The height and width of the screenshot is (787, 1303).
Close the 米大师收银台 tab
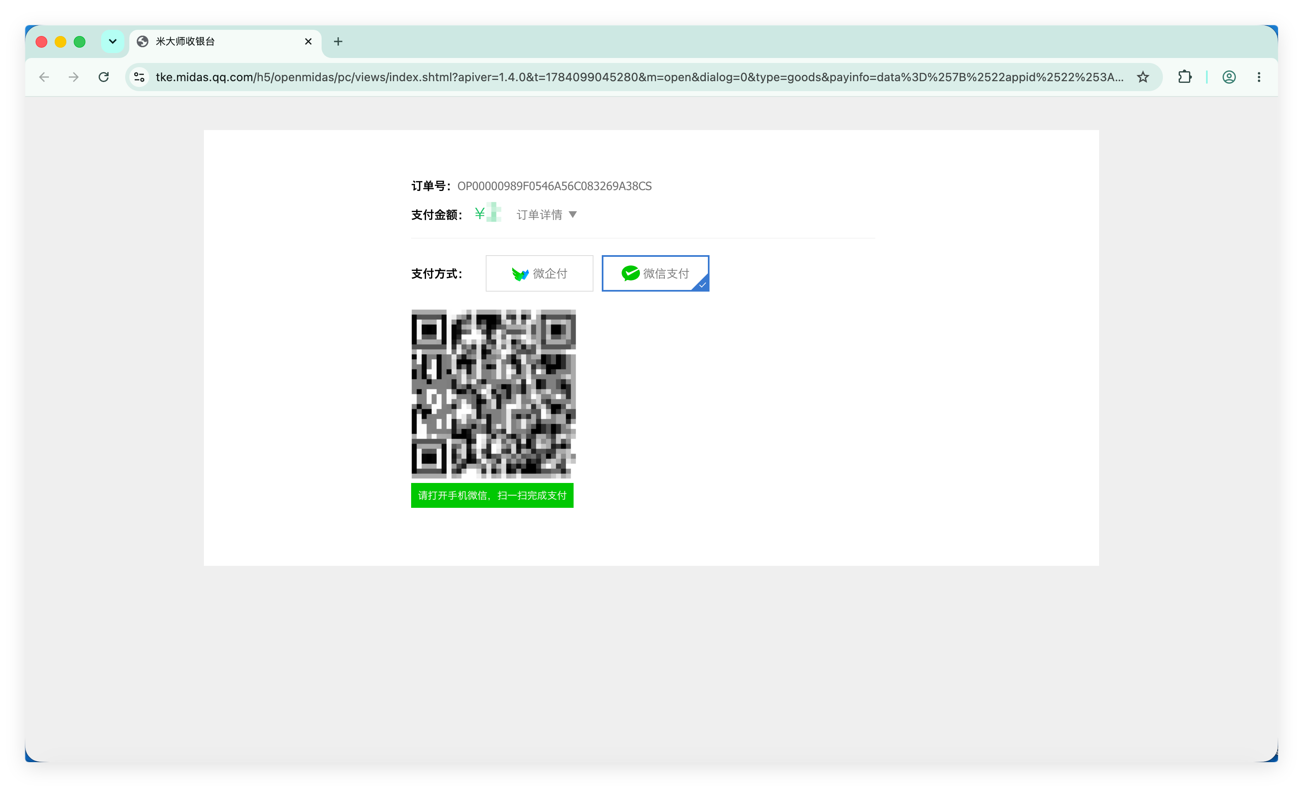coord(308,41)
